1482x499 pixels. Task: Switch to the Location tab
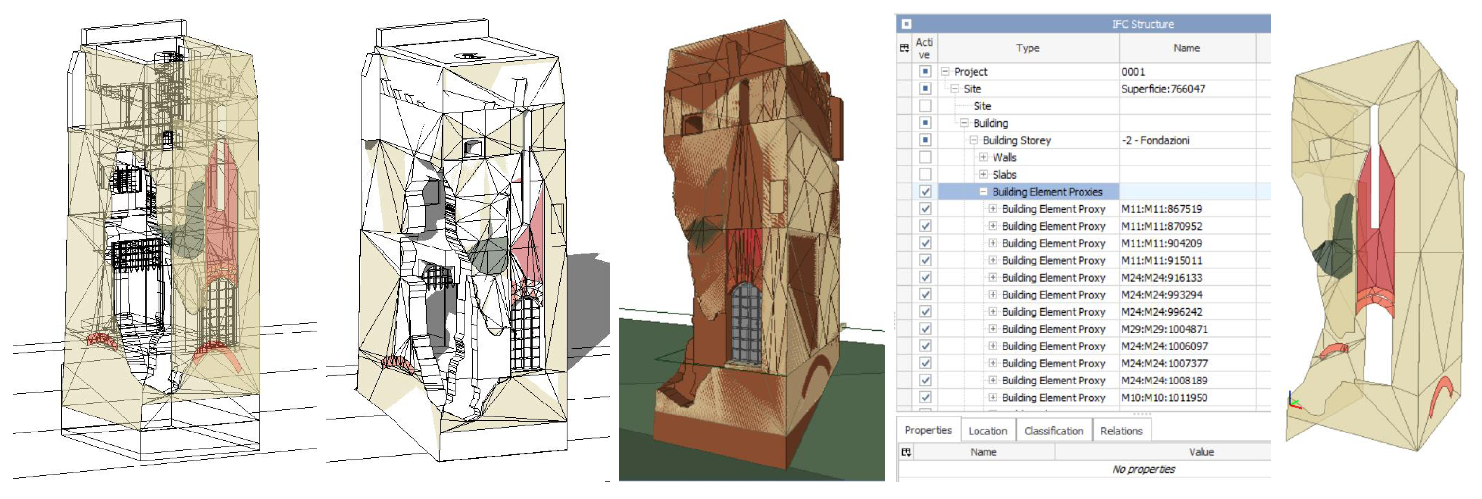(x=987, y=431)
